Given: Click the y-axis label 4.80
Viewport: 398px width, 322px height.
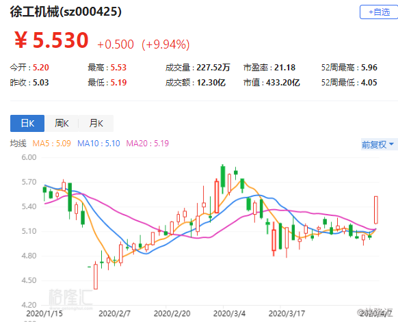Looking at the screenshot, I should (29, 256).
